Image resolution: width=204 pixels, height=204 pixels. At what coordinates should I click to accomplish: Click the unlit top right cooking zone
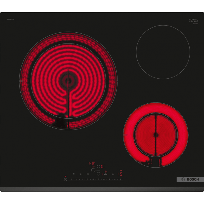(x=163, y=52)
